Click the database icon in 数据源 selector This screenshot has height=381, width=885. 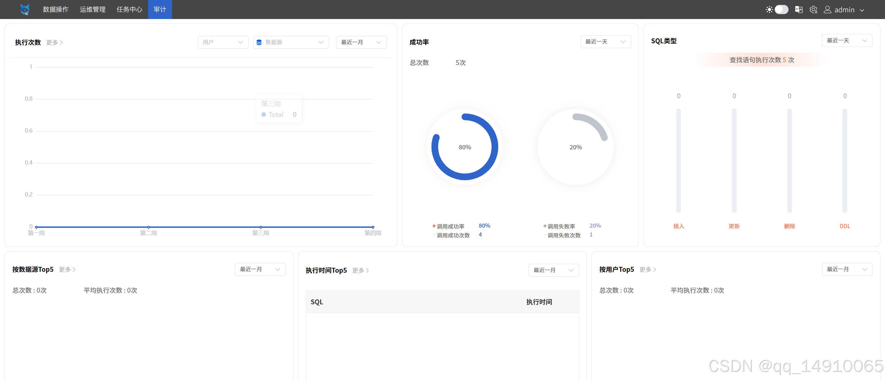click(x=259, y=42)
